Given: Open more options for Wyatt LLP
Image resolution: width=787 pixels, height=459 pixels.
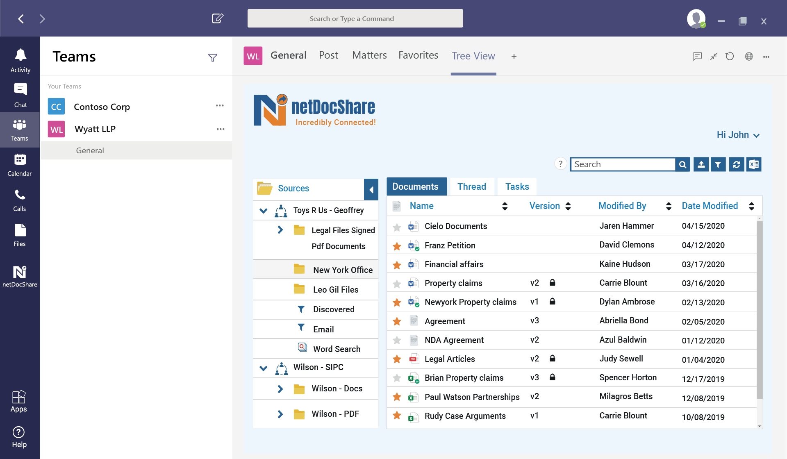Looking at the screenshot, I should (x=221, y=129).
